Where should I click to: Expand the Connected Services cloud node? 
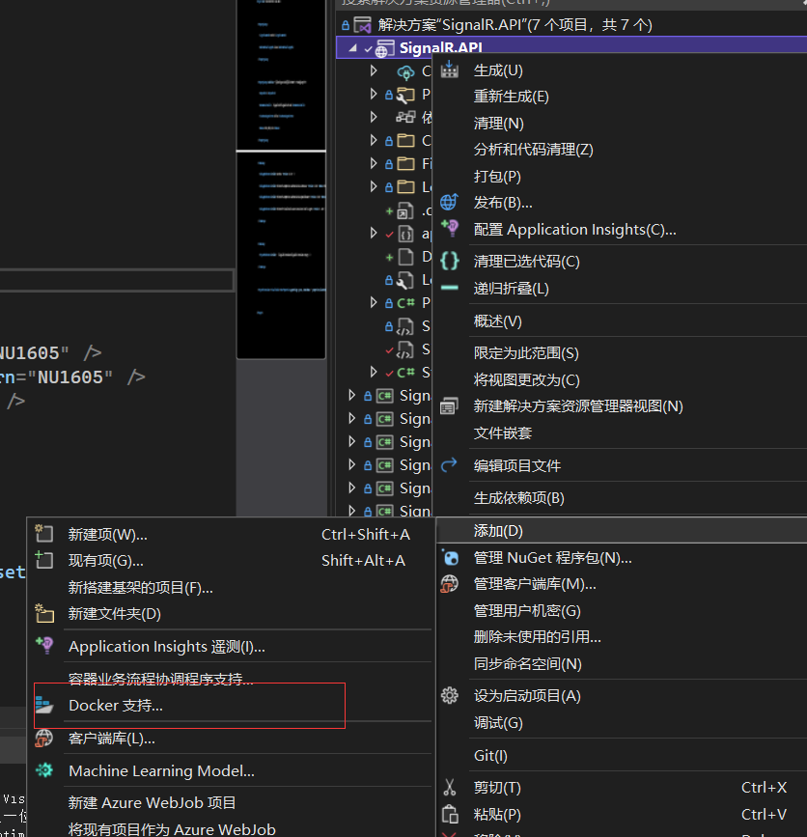pyautogui.click(x=374, y=70)
